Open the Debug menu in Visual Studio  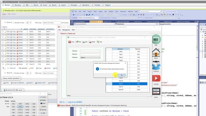tap(100, 12)
